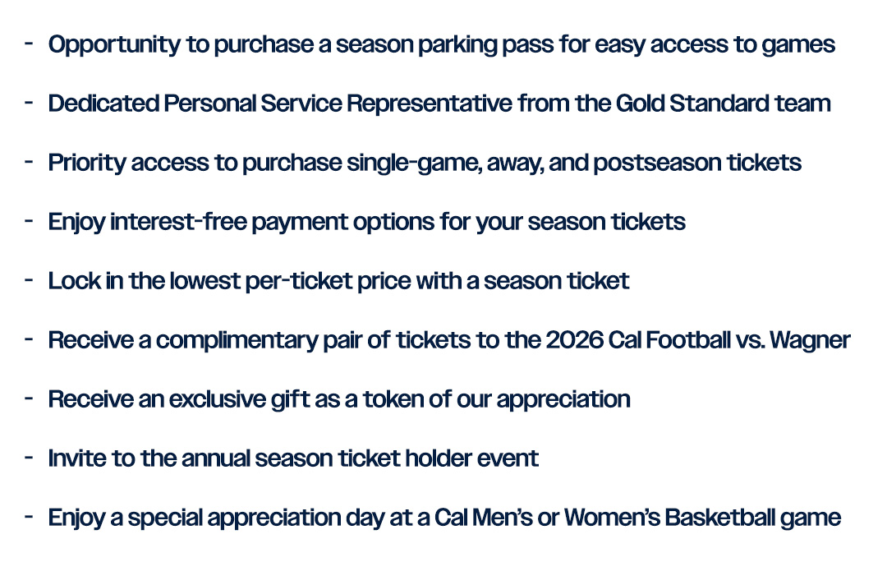Viewport: 887px width, 562px height.
Task: Select the interest-free payment options line
Action: pos(366,222)
